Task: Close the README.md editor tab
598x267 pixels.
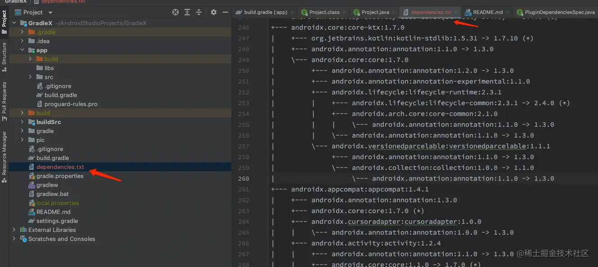Action: coord(508,12)
